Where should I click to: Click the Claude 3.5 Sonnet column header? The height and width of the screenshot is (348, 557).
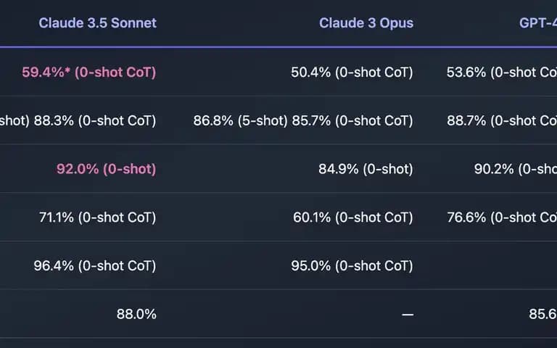[97, 23]
